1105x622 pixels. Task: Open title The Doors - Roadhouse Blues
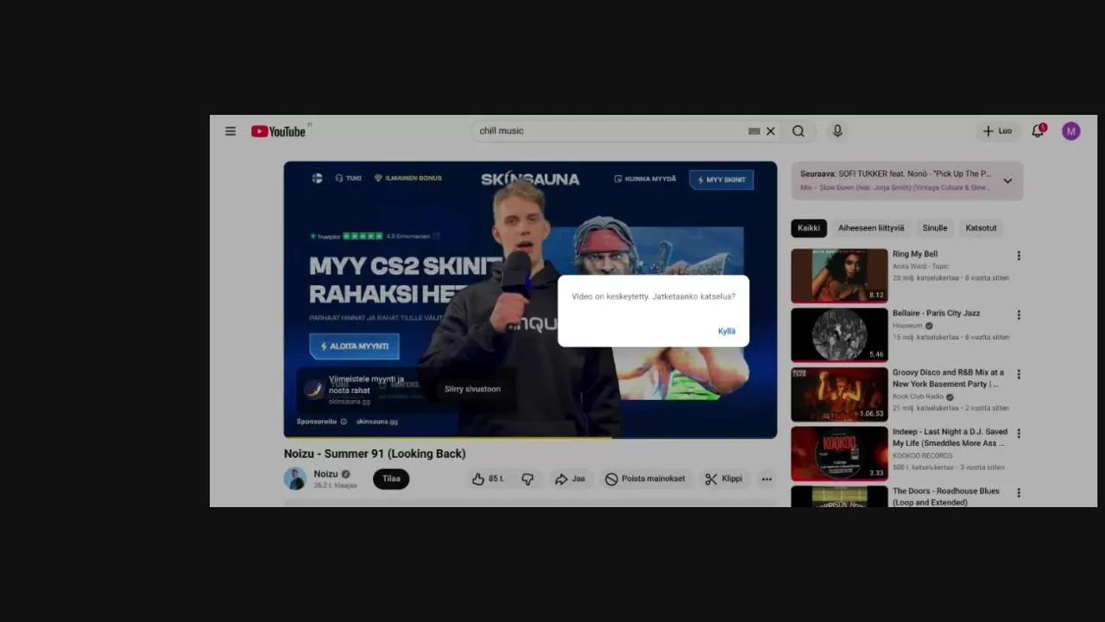click(x=945, y=496)
